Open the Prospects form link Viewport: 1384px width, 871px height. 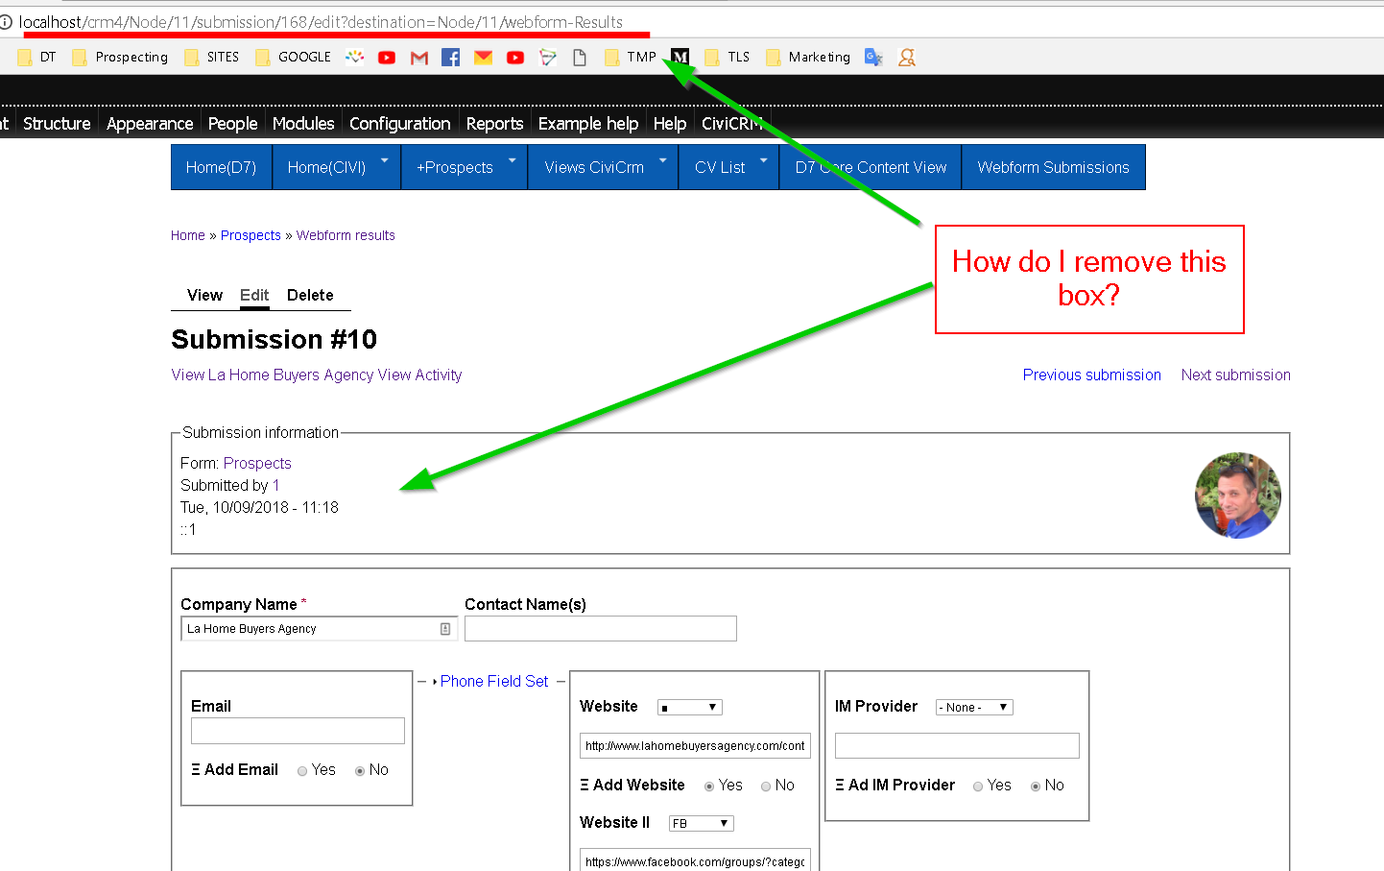pos(257,463)
